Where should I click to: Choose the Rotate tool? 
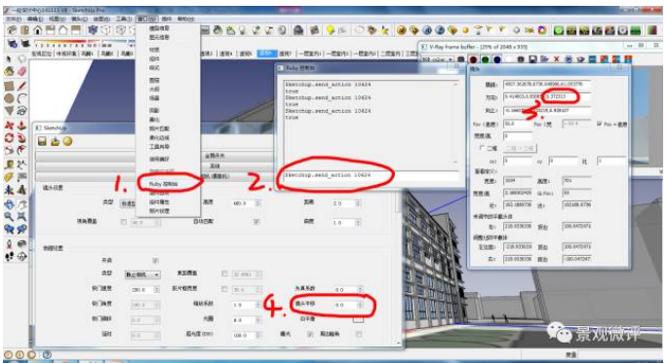9,138
